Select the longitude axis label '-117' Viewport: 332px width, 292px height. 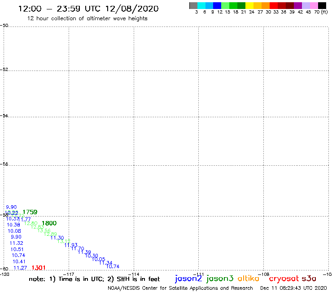click(69, 274)
